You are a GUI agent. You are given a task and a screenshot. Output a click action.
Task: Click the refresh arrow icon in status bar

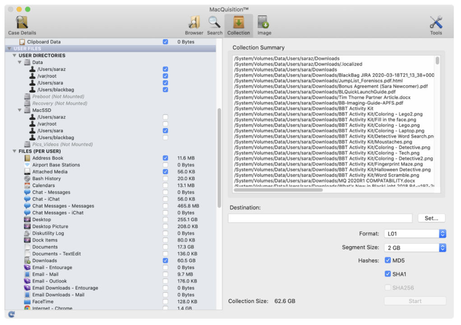click(x=11, y=315)
